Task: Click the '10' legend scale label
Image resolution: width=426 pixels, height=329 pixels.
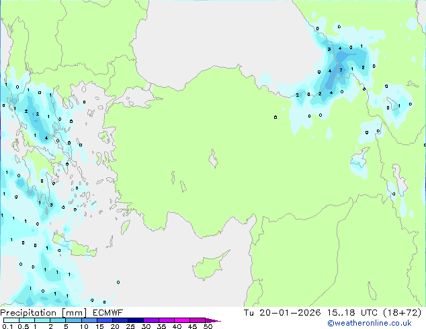Action: tap(84, 326)
